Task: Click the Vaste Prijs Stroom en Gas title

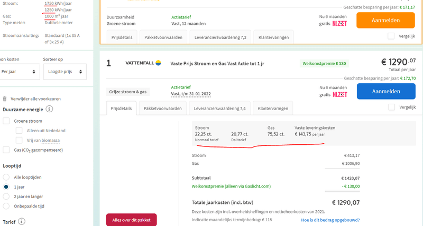Action: [x=217, y=64]
